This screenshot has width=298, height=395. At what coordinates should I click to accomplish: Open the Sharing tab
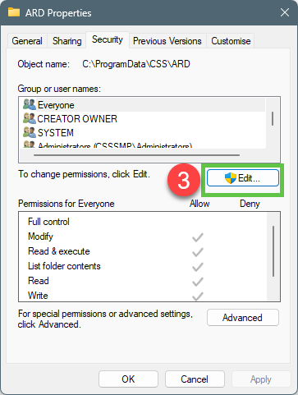(67, 41)
